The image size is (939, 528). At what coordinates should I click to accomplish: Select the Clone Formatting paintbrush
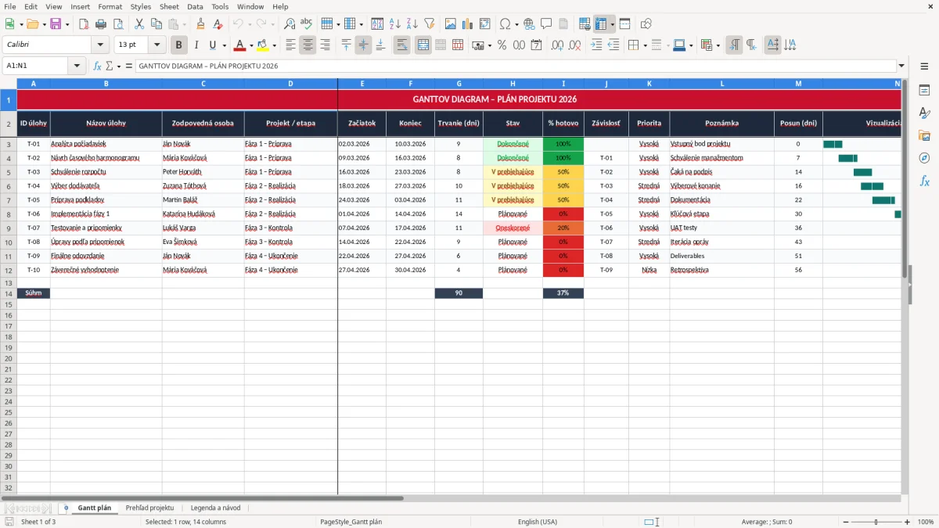[x=201, y=24]
